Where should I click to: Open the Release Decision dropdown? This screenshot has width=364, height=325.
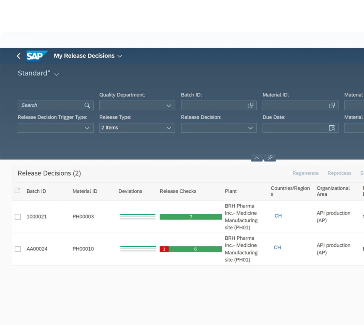pos(250,128)
